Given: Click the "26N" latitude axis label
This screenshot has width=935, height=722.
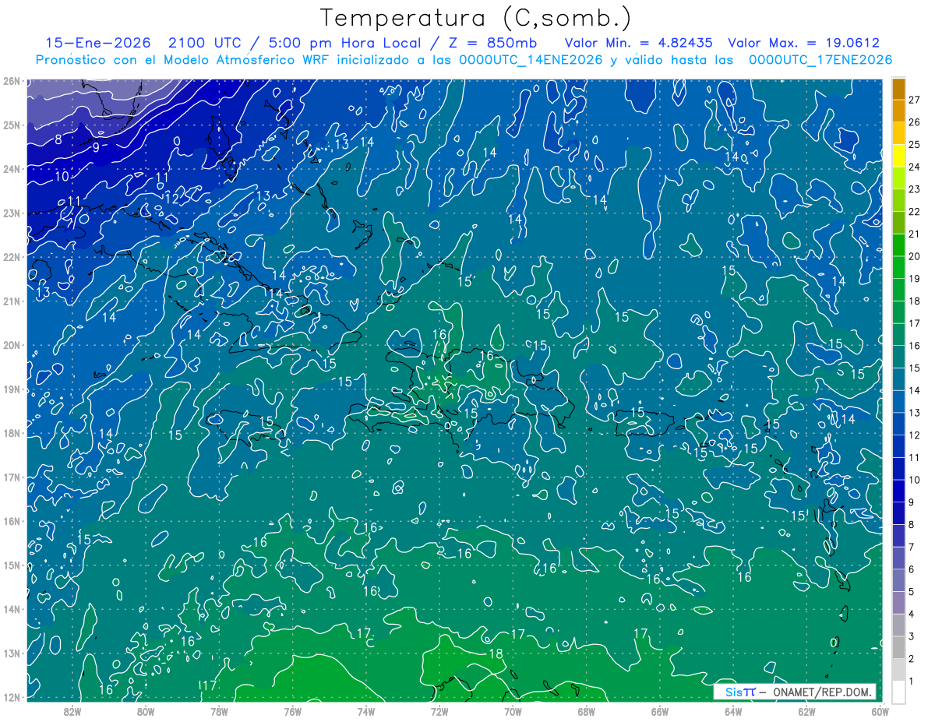Looking at the screenshot, I should tap(12, 81).
